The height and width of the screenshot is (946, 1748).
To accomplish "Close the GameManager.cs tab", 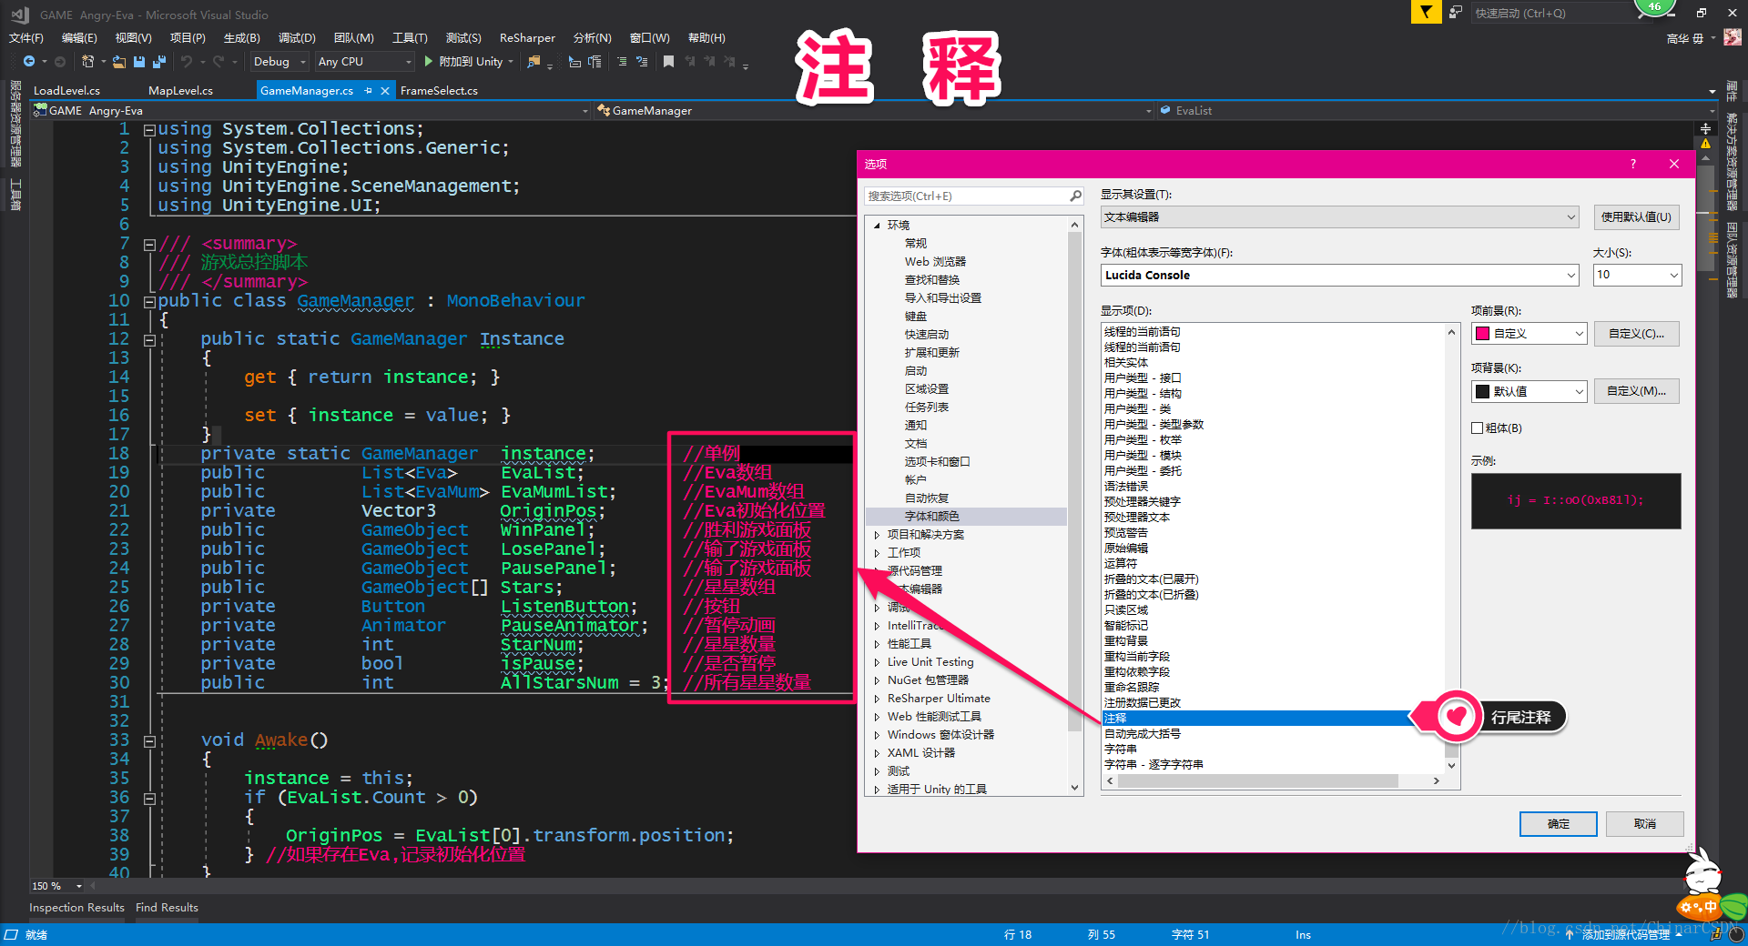I will [385, 91].
